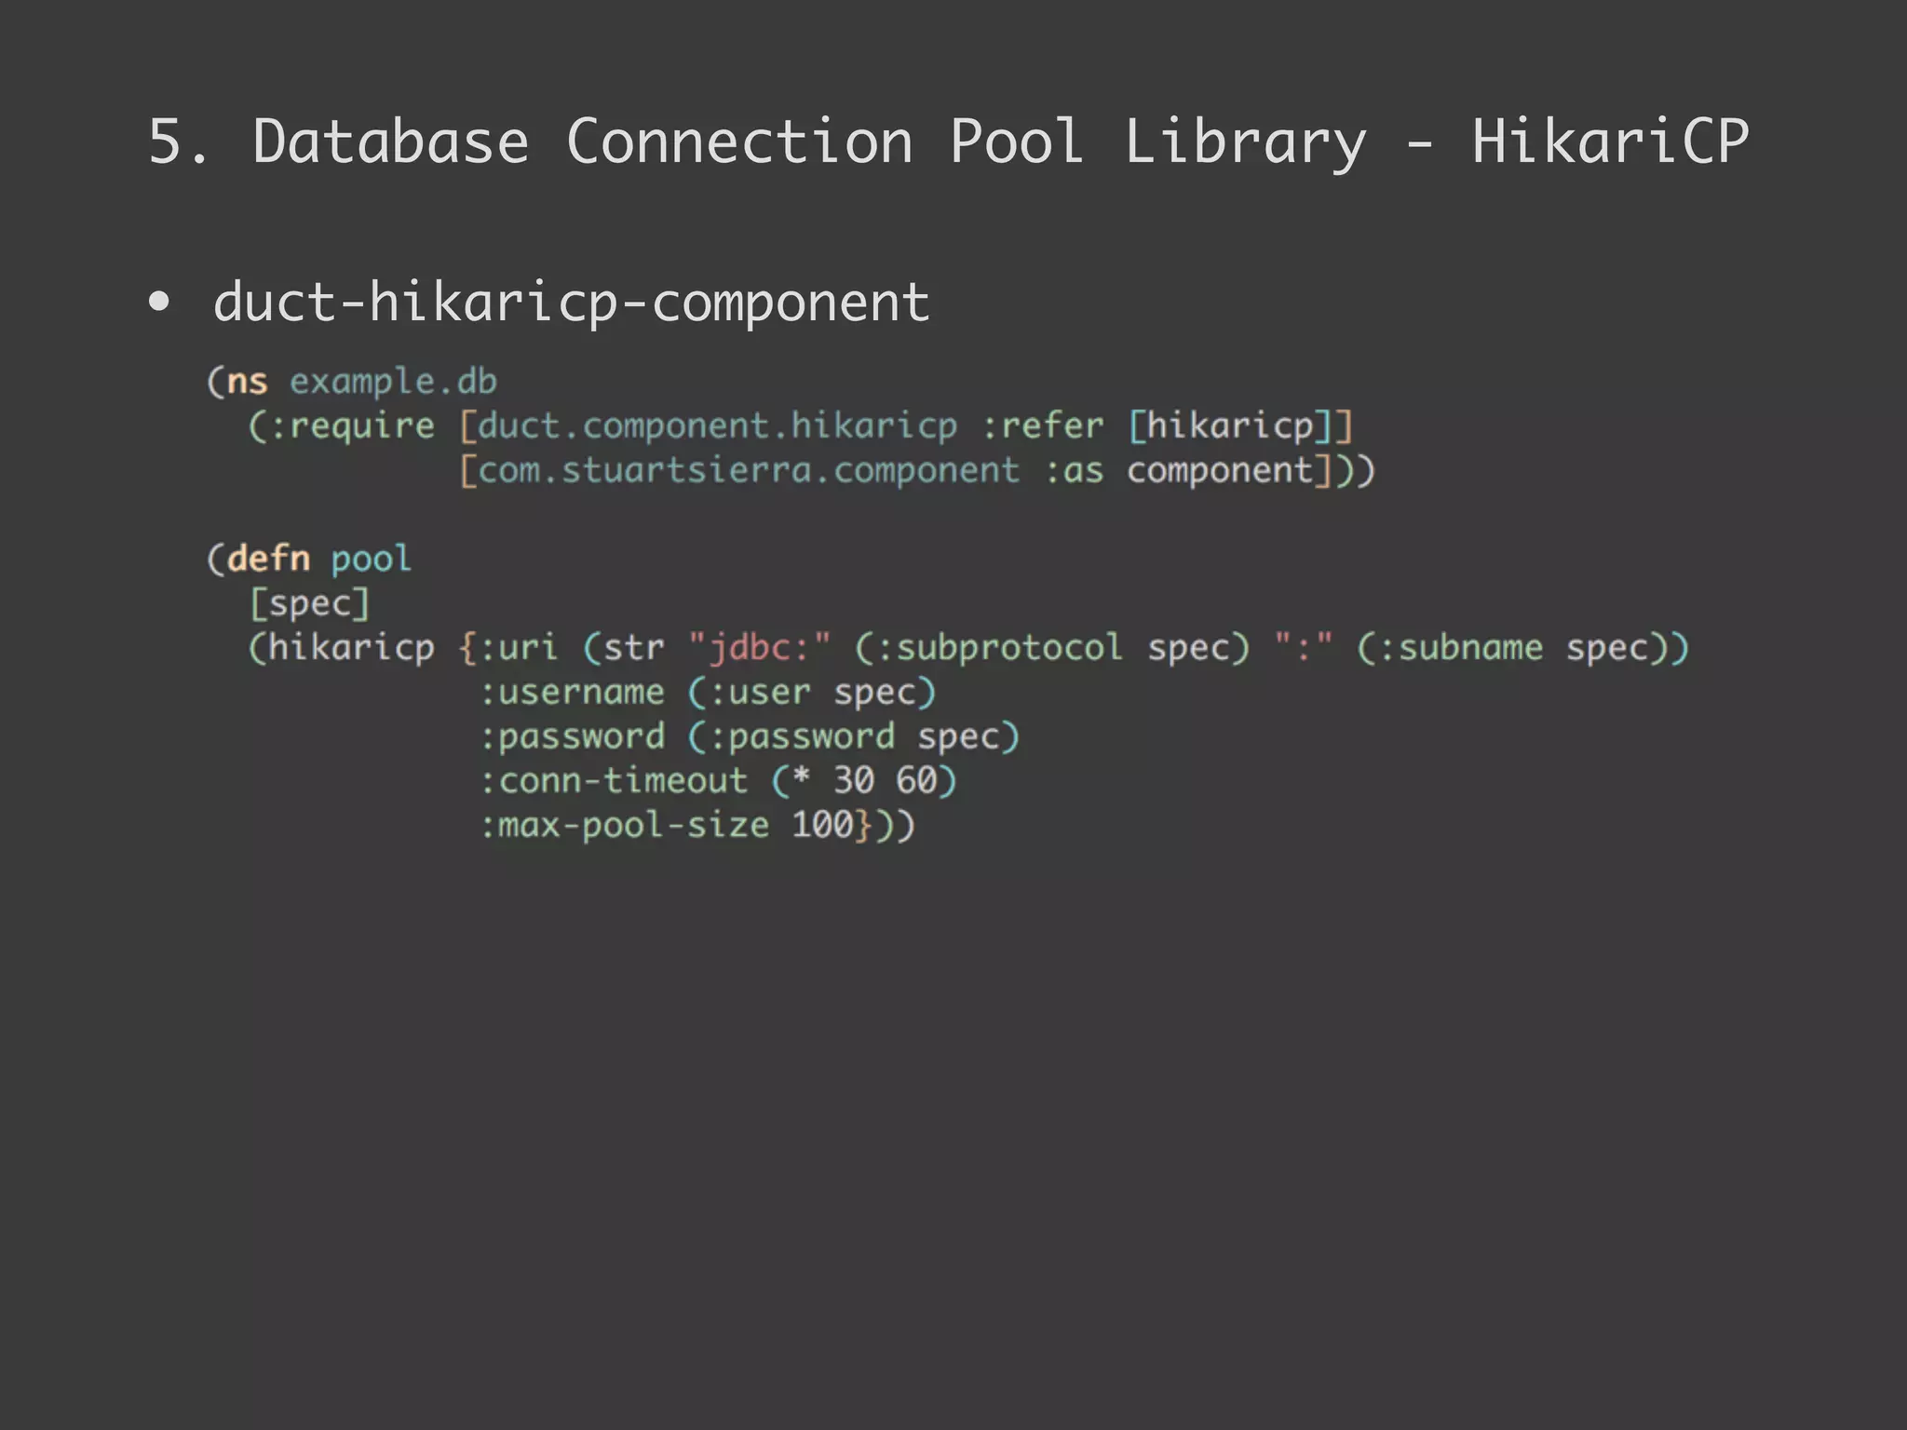Image resolution: width=1907 pixels, height=1430 pixels.
Task: Click the [spec] argument vector
Action: [x=310, y=603]
